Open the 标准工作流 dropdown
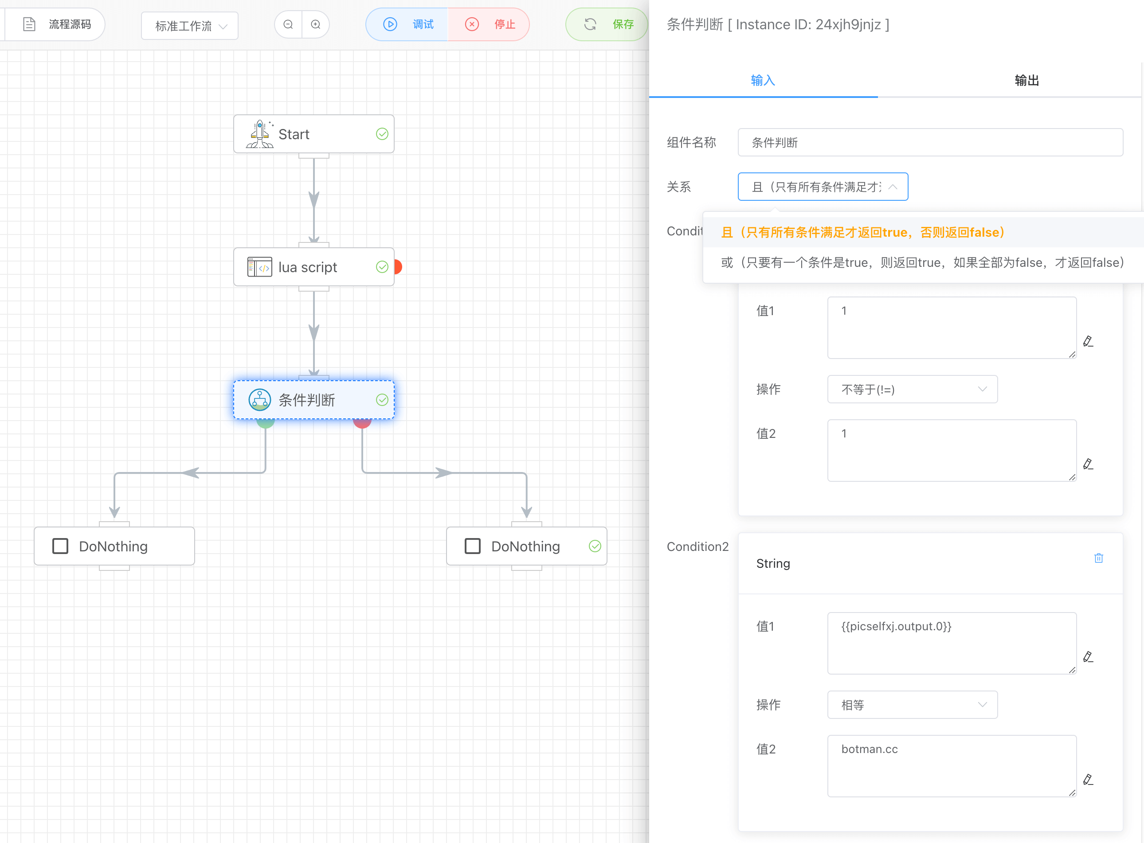The image size is (1144, 843). click(x=190, y=26)
